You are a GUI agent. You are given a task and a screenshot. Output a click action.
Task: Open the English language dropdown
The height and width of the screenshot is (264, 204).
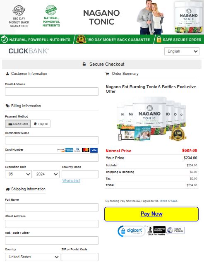(x=182, y=51)
